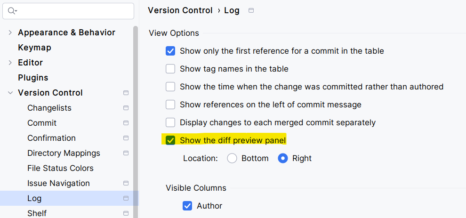Open the File Status Colors page
Viewport: 466px width, 218px height.
(x=60, y=168)
